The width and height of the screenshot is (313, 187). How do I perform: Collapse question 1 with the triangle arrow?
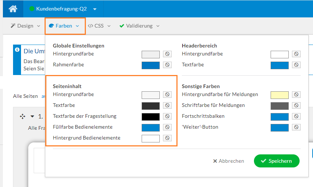(32, 116)
